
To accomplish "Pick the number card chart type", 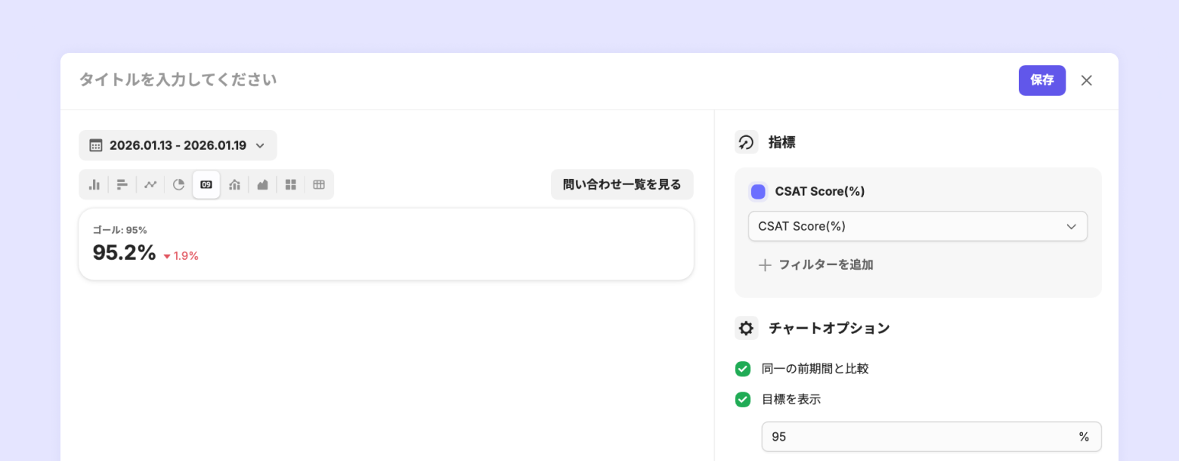I will point(206,184).
